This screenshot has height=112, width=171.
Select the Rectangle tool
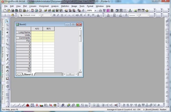click(x=7, y=67)
